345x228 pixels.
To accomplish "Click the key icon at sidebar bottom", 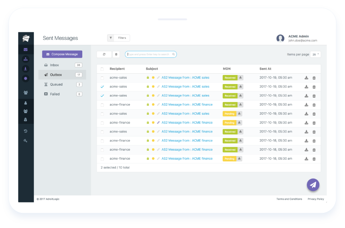I will pos(25,140).
